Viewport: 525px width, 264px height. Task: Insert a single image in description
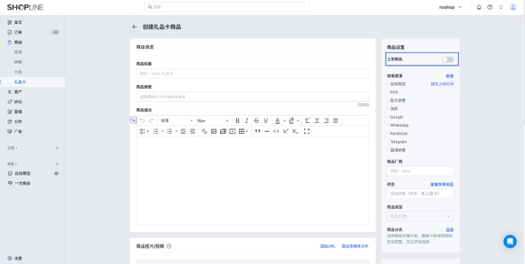[x=213, y=132]
